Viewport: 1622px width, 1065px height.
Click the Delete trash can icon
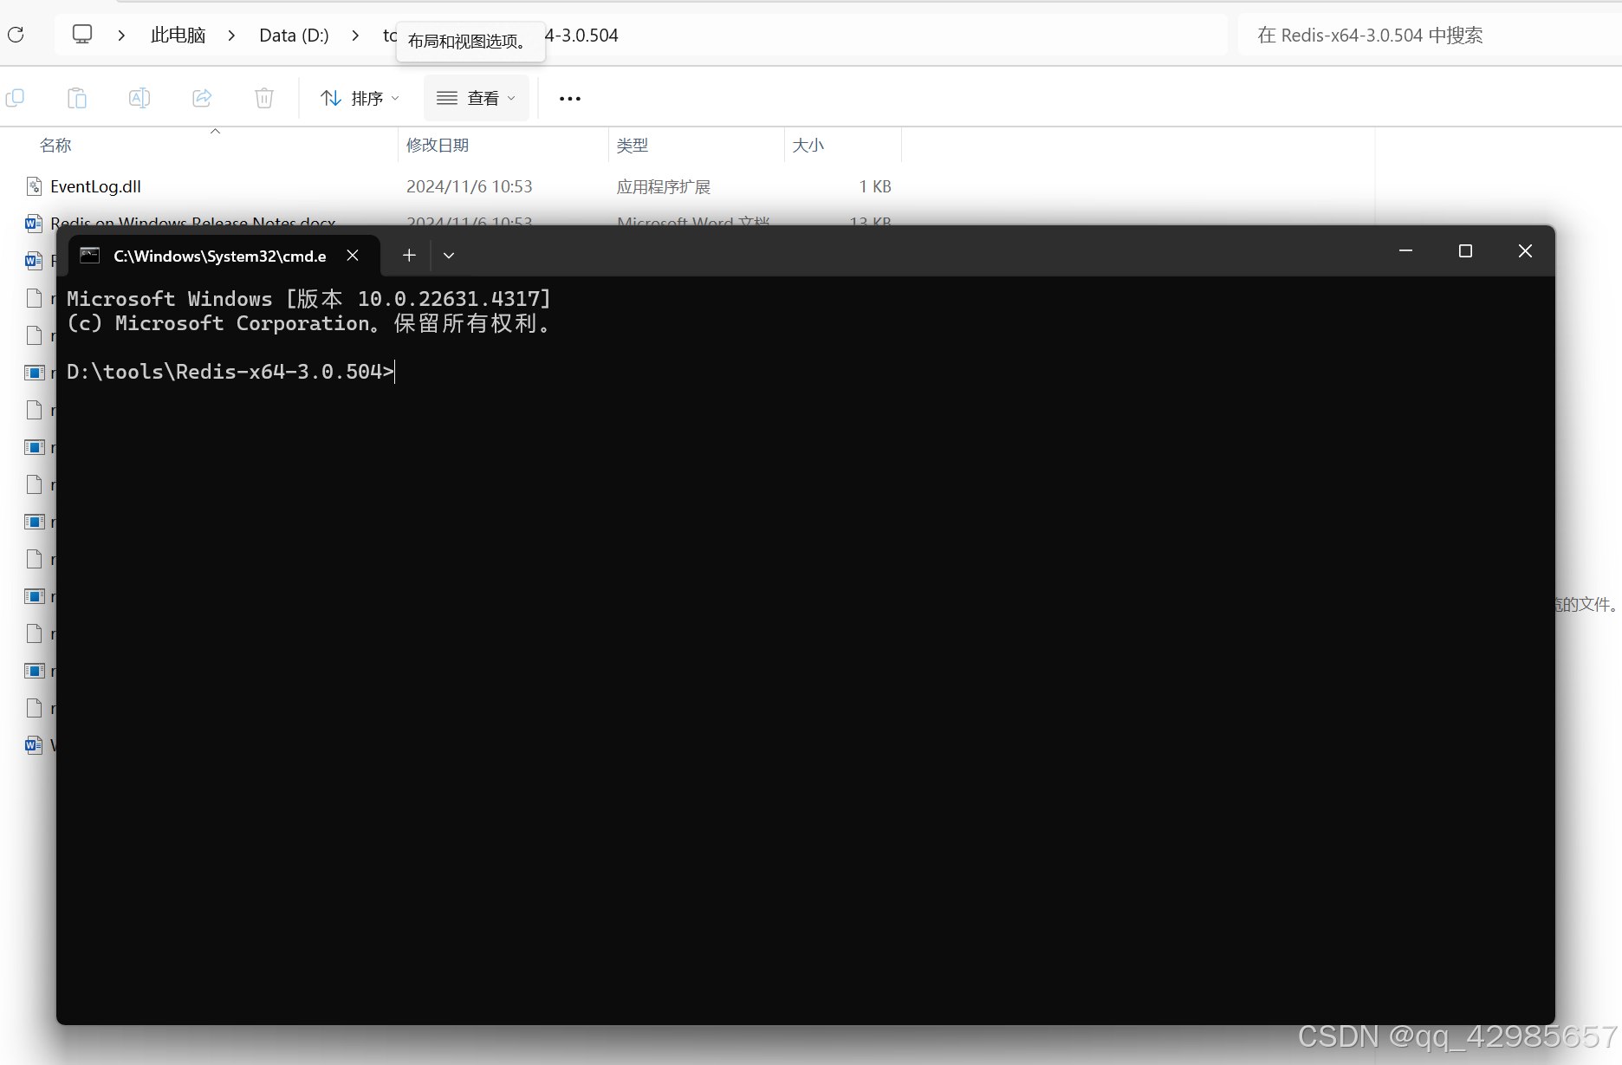click(x=264, y=98)
